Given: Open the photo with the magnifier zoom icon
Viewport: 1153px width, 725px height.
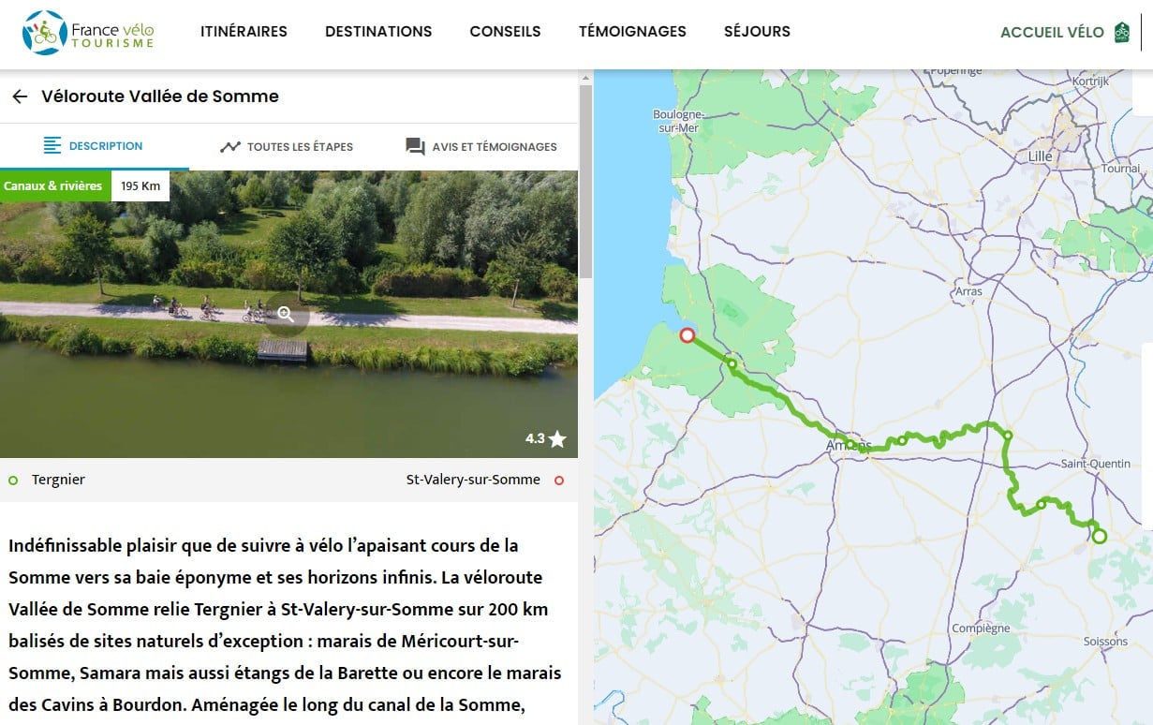Looking at the screenshot, I should pos(284,315).
